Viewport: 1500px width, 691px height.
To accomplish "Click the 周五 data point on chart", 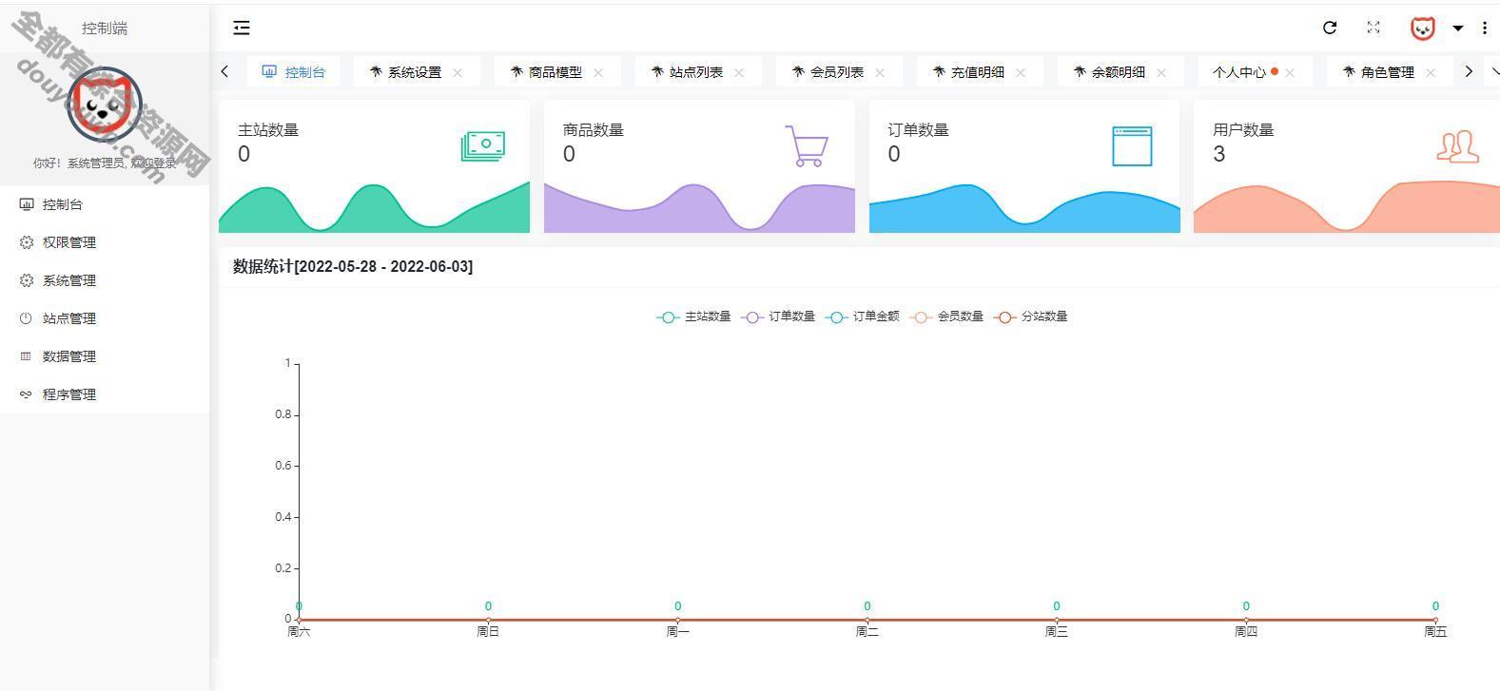I will point(1435,619).
